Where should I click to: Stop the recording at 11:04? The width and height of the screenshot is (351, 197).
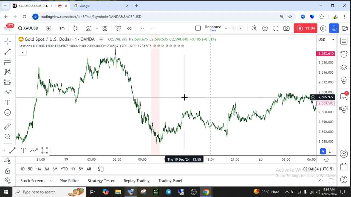(305, 28)
